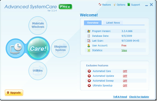
Task: Click the User Account person icon
Action: tap(89, 45)
